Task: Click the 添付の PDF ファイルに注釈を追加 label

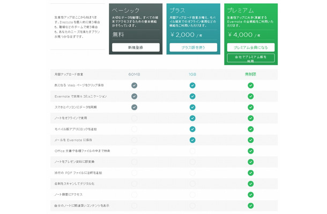Action: pyautogui.click(x=78, y=173)
